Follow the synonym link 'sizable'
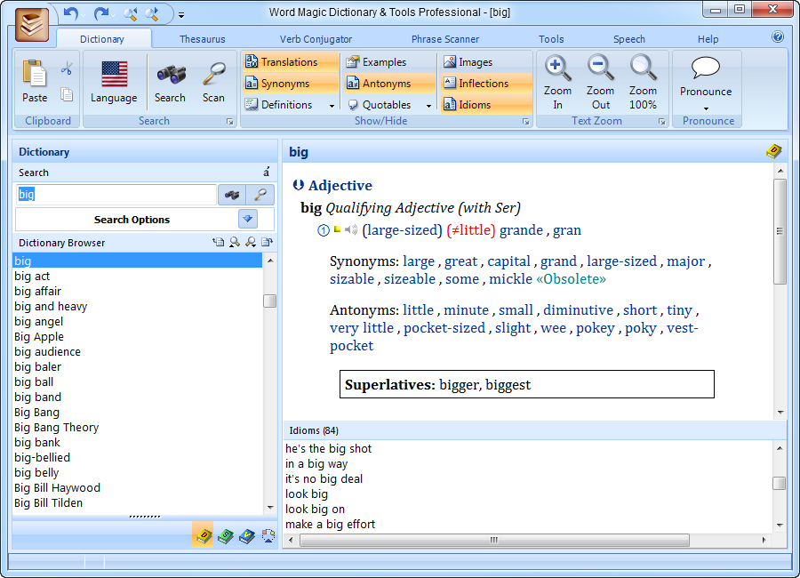 point(352,279)
